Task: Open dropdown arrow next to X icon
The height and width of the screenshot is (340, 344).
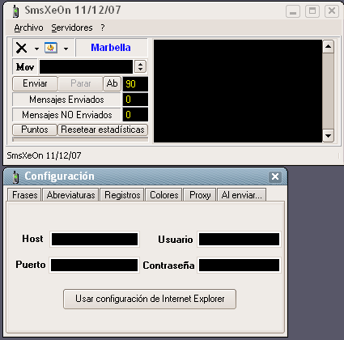Action: [x=36, y=49]
